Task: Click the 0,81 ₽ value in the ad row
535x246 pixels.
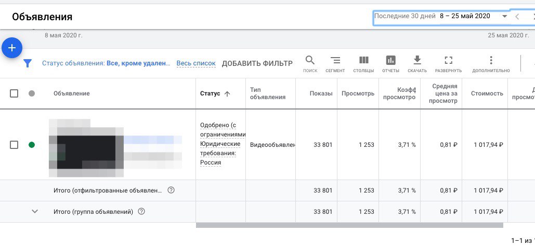Action: click(x=449, y=145)
